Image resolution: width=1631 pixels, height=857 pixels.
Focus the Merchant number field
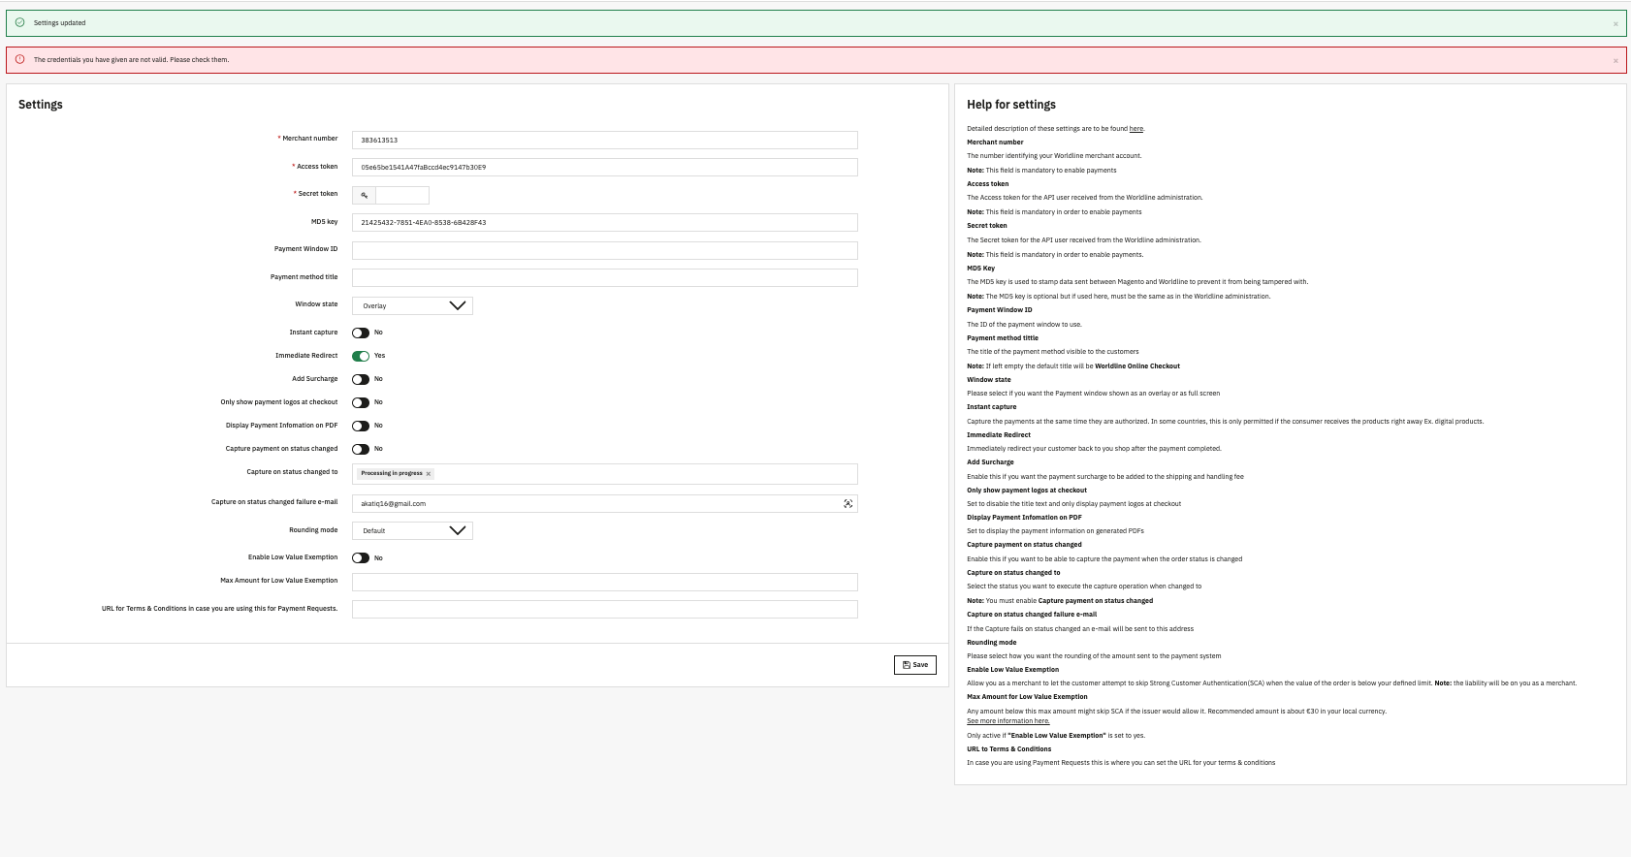point(605,141)
